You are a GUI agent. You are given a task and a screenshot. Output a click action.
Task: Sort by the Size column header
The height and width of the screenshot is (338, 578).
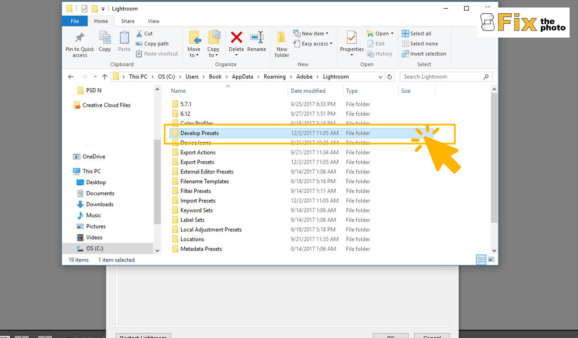pyautogui.click(x=406, y=91)
